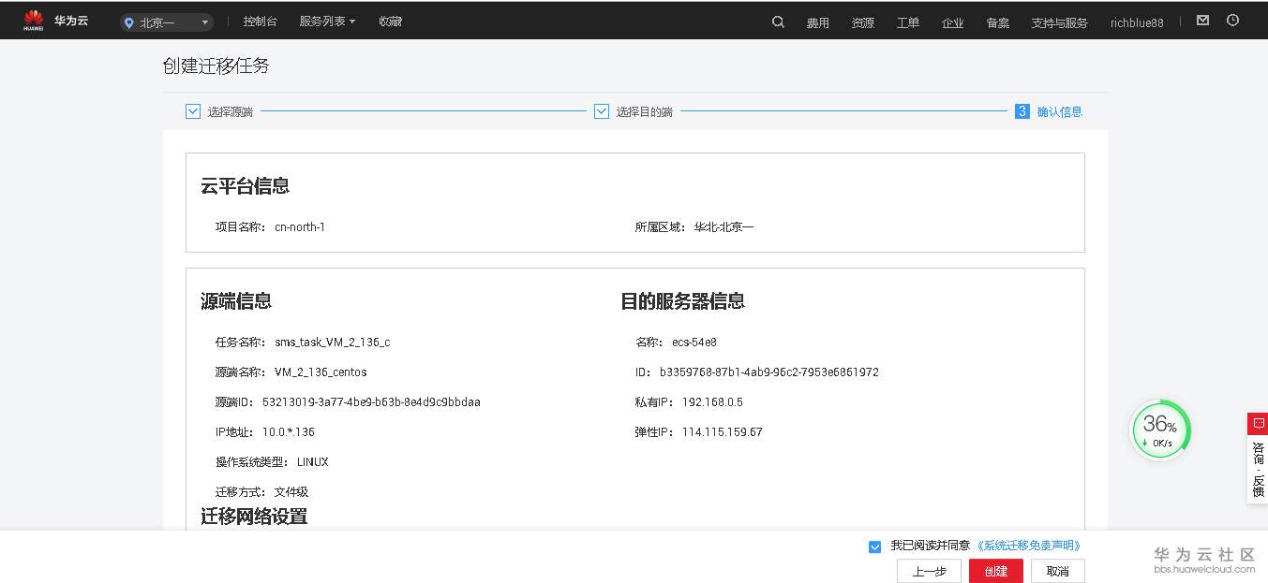Click the 迁移网络设置 section heading
The image size is (1268, 583).
coord(254,517)
